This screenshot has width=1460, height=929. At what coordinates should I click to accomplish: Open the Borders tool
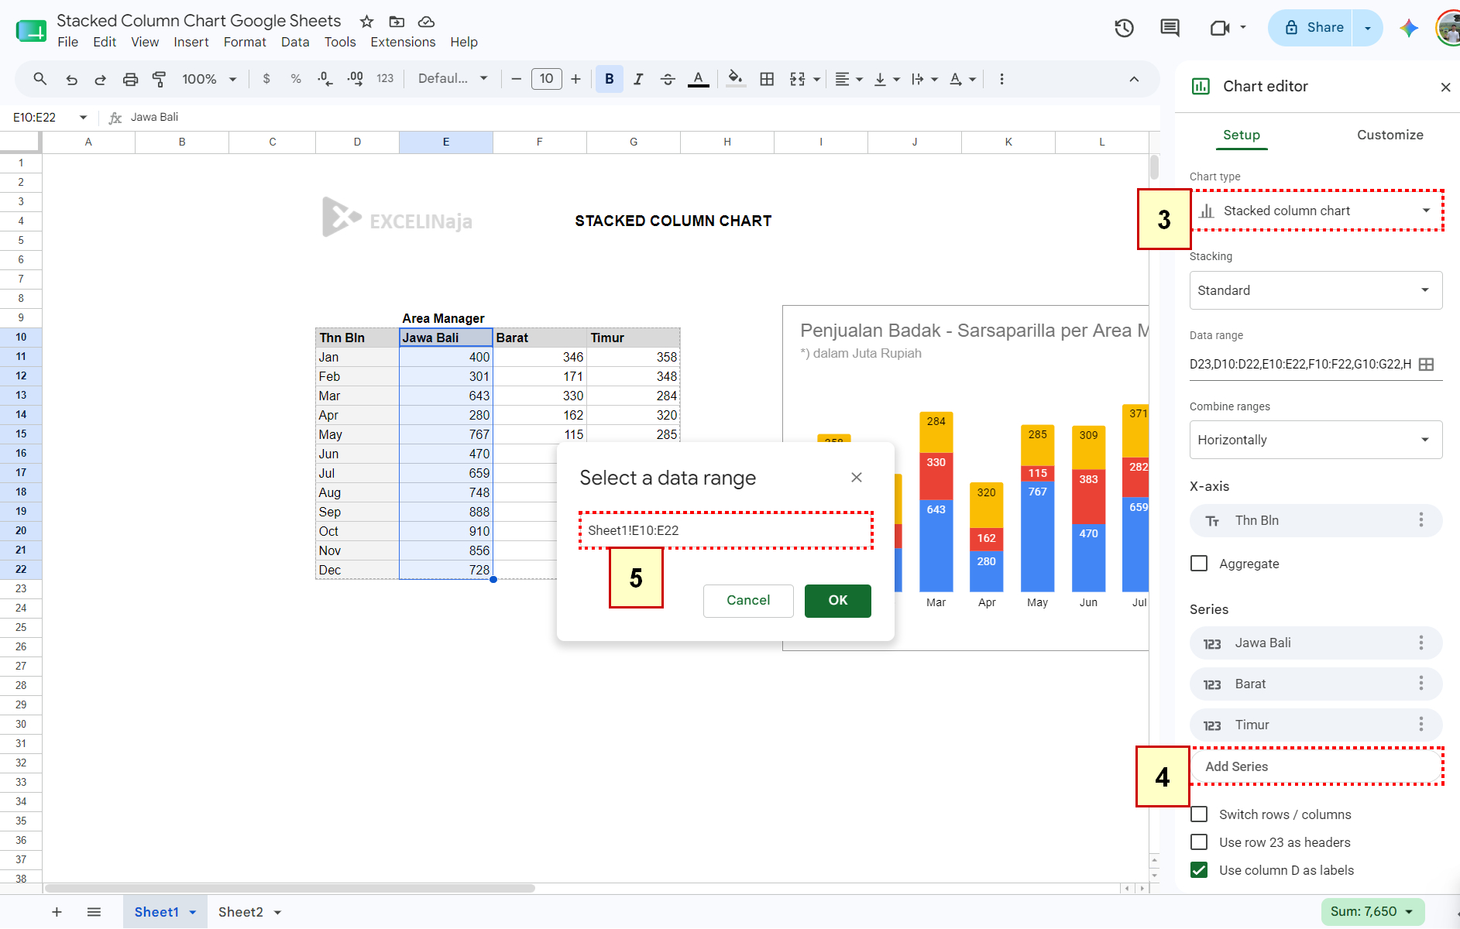[767, 79]
